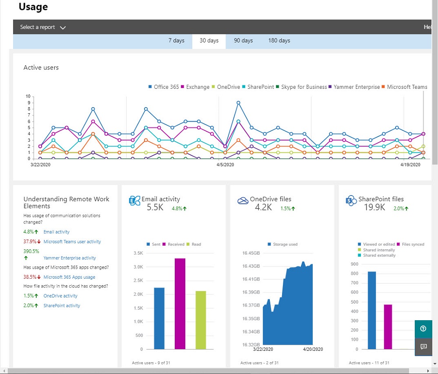
Task: Toggle the Office 365 legend series
Action: click(164, 87)
